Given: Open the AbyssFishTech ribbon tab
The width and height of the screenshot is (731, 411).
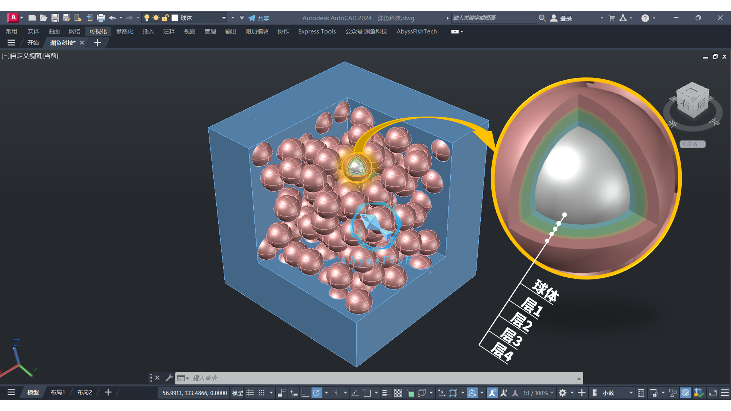Looking at the screenshot, I should tap(417, 31).
